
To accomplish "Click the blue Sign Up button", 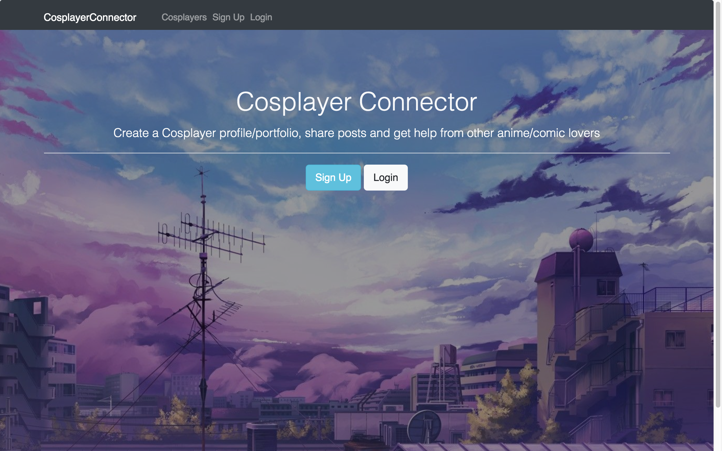I will (333, 178).
